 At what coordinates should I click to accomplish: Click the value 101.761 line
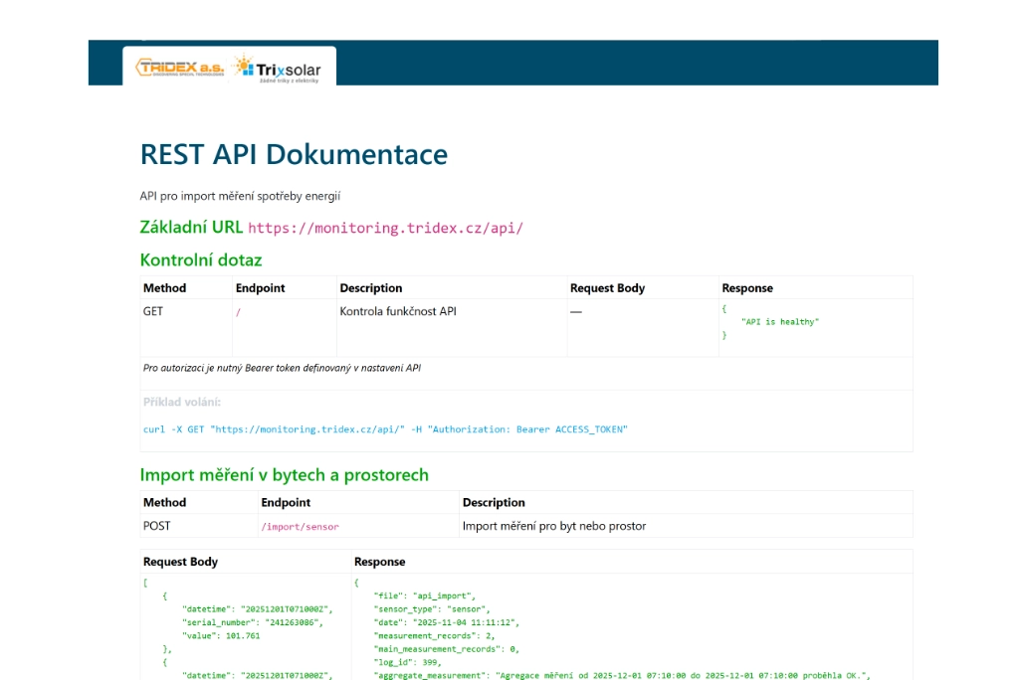click(x=221, y=636)
